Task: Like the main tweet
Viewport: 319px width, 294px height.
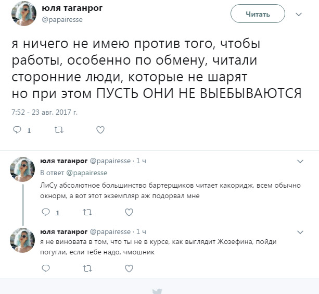Action: (101, 130)
